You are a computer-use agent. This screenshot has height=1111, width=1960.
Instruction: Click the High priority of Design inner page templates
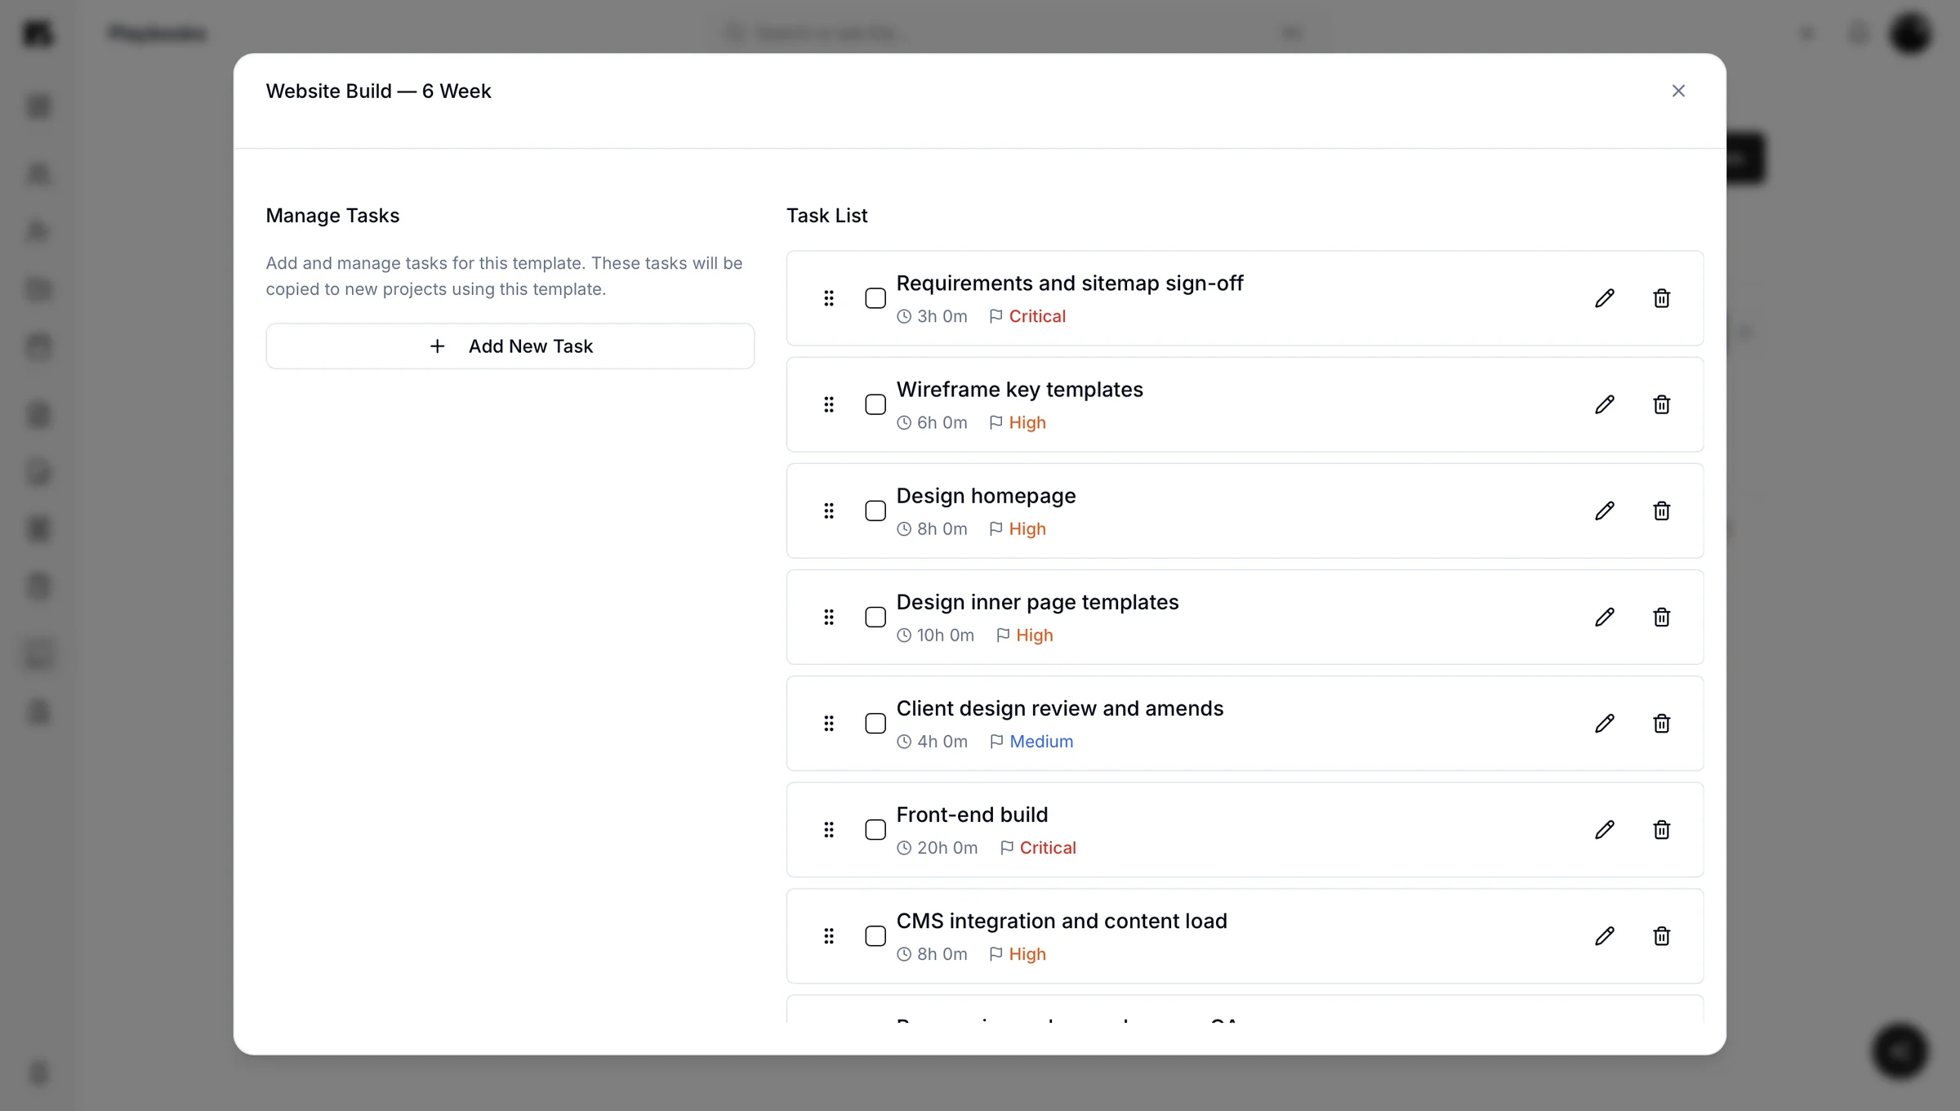click(x=1035, y=635)
